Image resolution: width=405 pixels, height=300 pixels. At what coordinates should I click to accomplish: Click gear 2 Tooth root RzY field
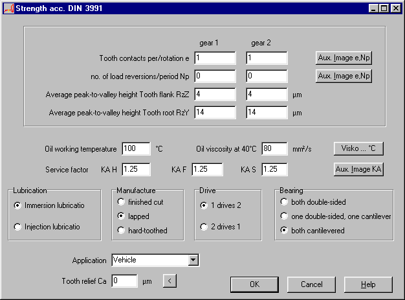pos(267,113)
